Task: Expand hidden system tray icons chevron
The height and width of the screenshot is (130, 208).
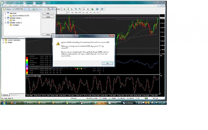Action: pos(137,103)
